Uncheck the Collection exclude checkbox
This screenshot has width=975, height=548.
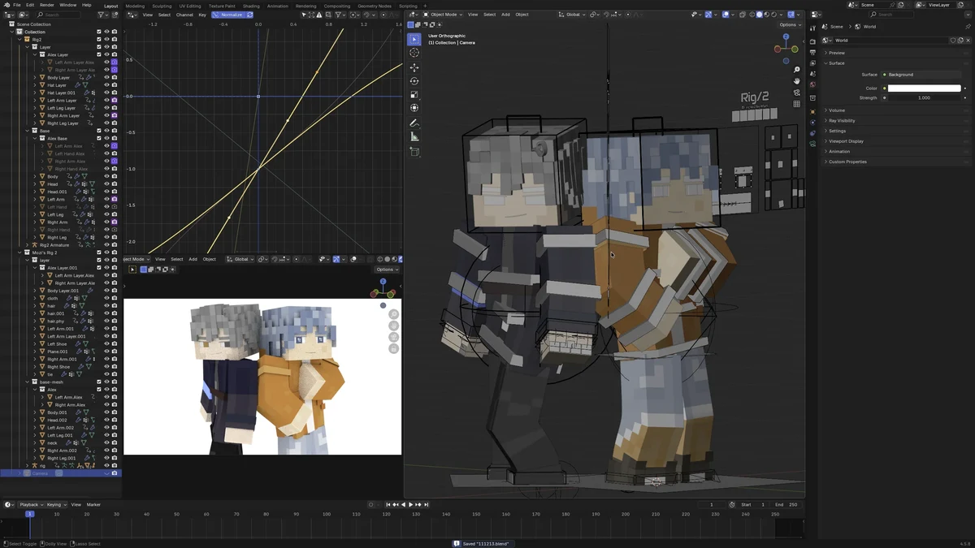pos(99,32)
